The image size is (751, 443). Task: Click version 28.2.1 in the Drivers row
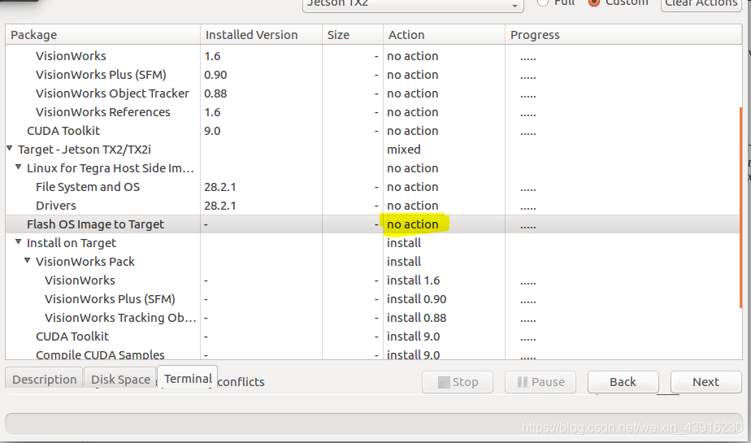[x=219, y=206]
